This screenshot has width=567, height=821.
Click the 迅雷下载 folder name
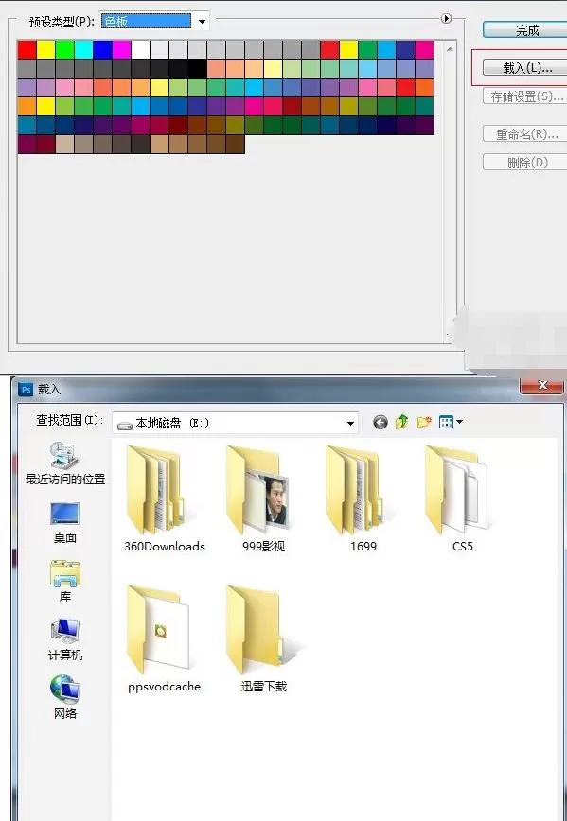[263, 687]
